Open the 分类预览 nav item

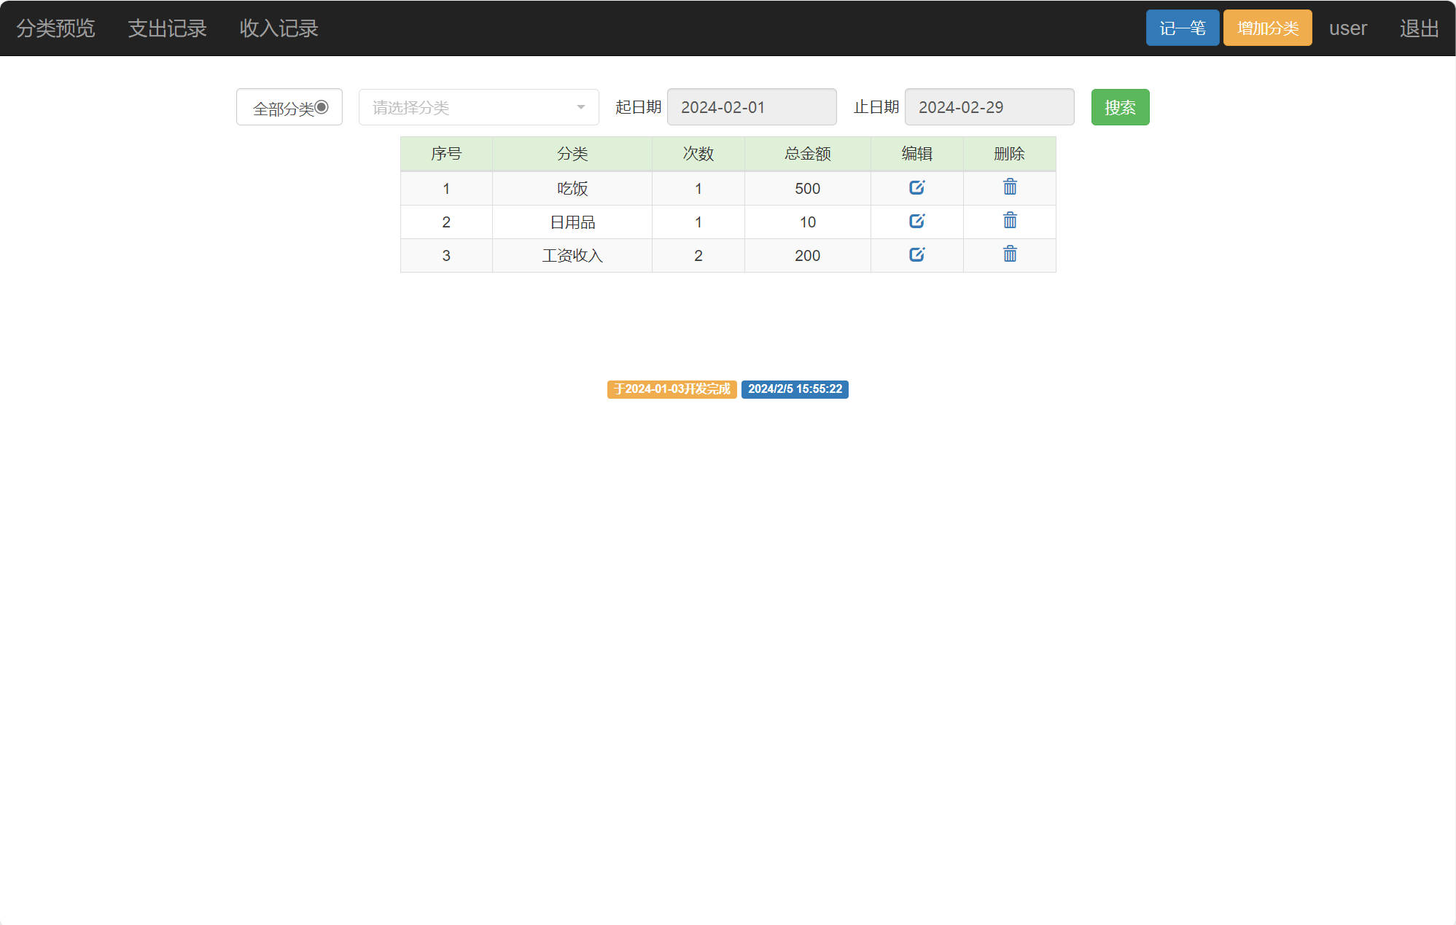coord(55,28)
